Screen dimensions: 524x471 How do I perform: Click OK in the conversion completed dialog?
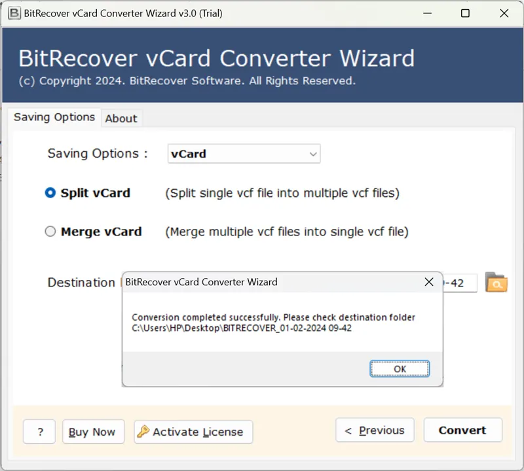[400, 368]
